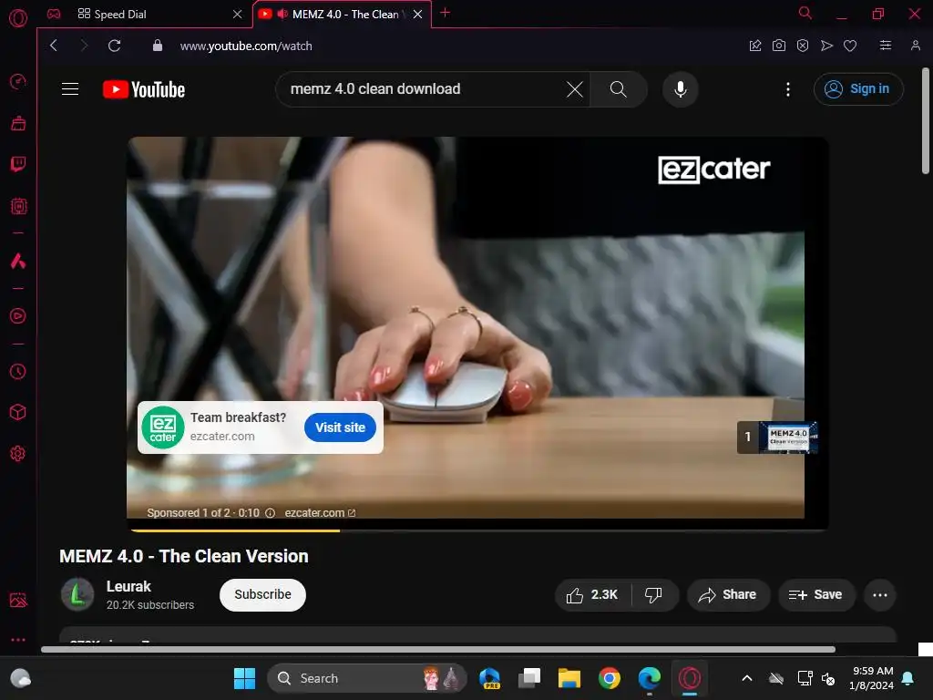Select the MEMZ 4.0 YouTube tab

[341, 15]
